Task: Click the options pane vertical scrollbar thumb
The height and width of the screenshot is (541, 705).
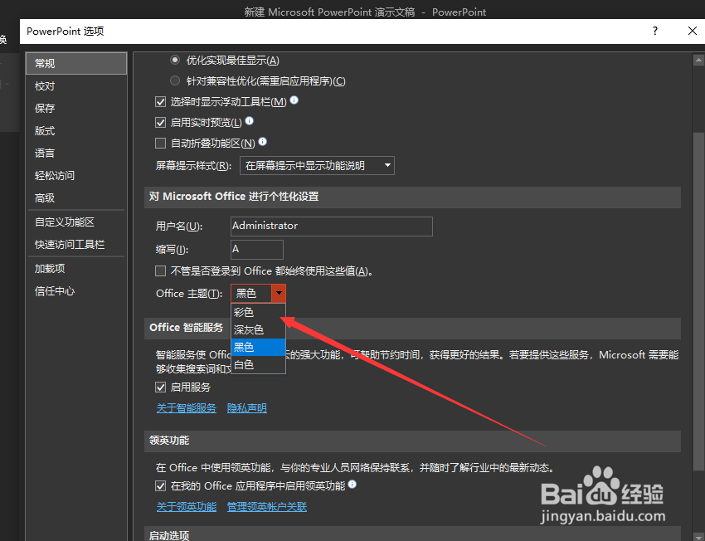Action: 698,301
